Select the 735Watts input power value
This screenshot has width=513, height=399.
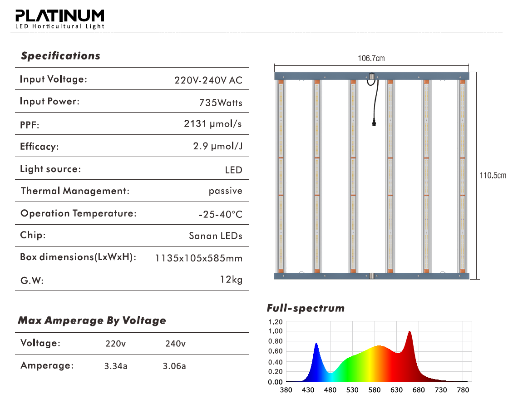221,103
